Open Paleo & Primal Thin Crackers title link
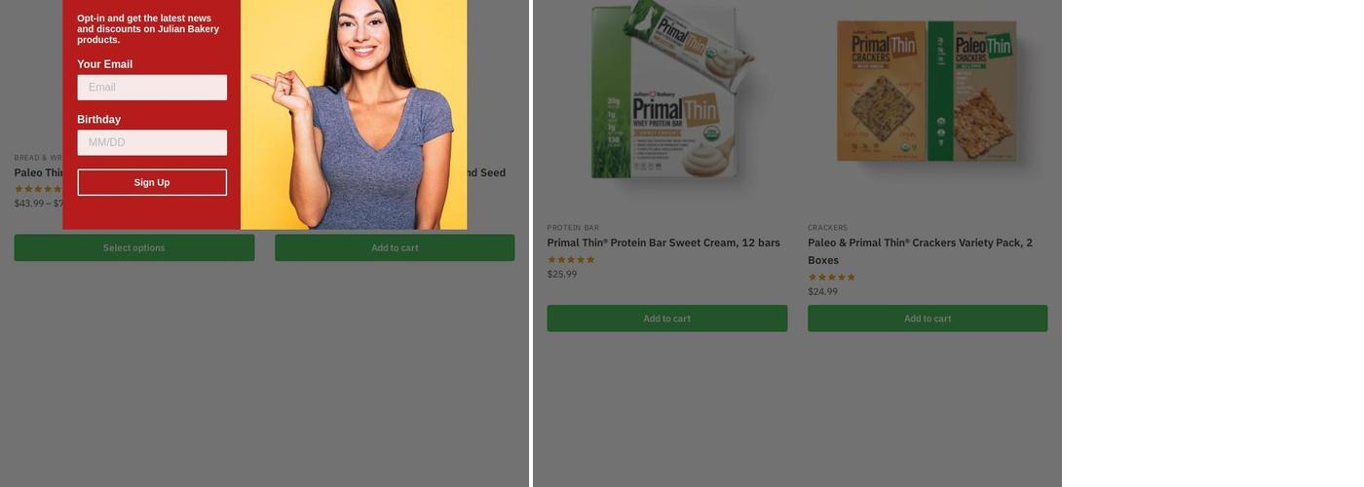1364x487 pixels. [x=920, y=243]
